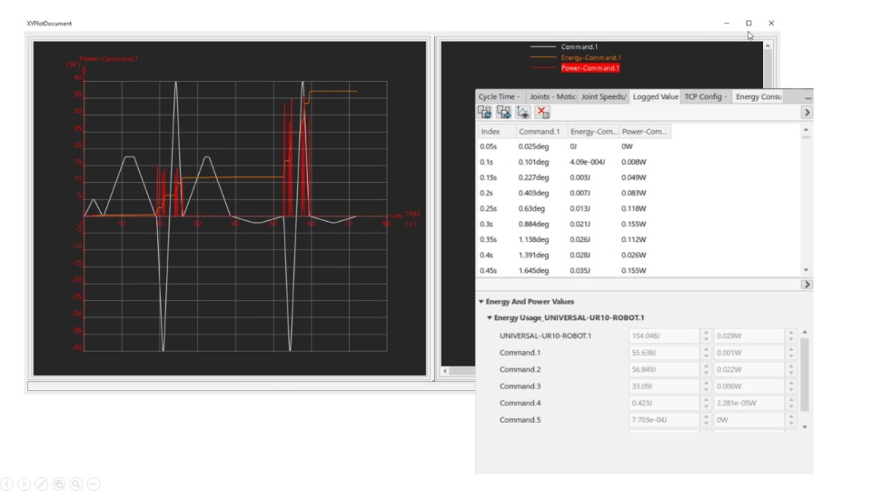The width and height of the screenshot is (872, 491).
Task: Click the see all slides icon at bottom left
Action: (x=59, y=485)
